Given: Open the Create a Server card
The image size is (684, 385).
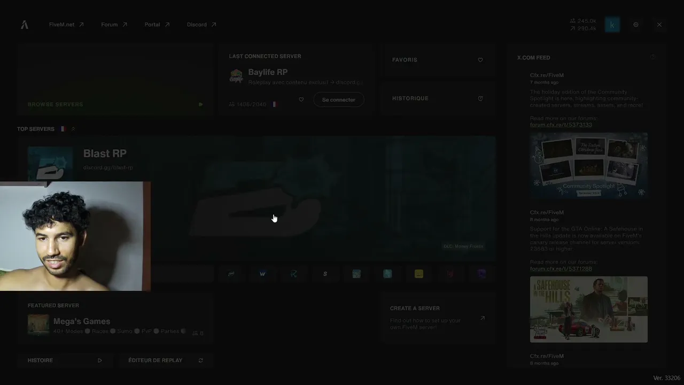Looking at the screenshot, I should (x=438, y=318).
